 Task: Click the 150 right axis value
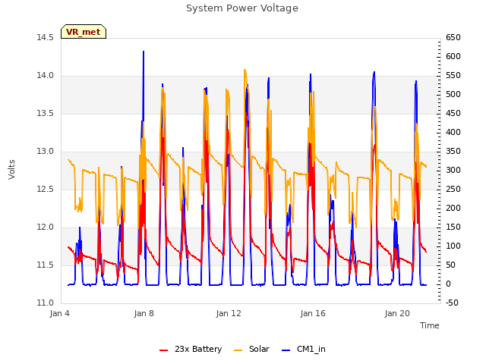point(453,227)
